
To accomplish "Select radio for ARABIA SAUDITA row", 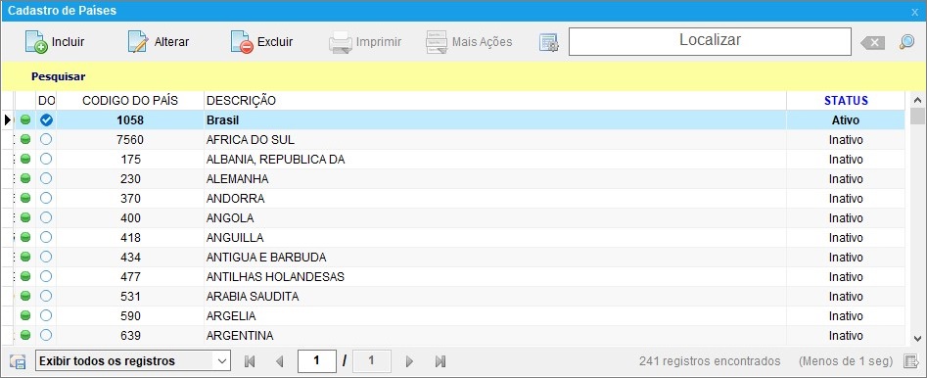I will tap(46, 296).
